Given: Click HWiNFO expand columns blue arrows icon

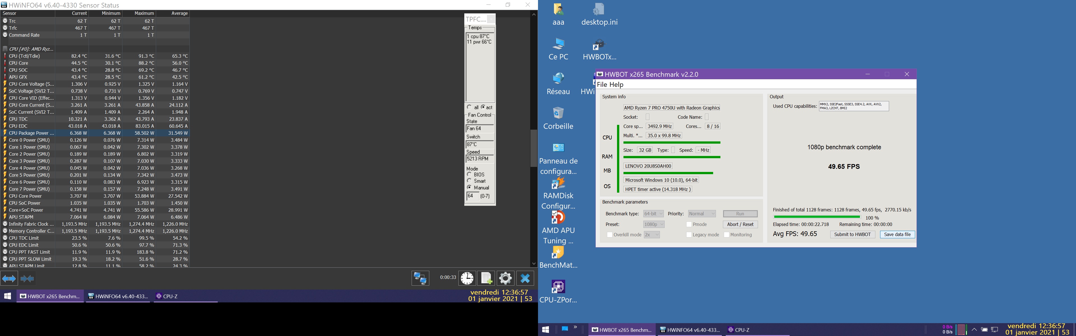Looking at the screenshot, I should (x=9, y=278).
